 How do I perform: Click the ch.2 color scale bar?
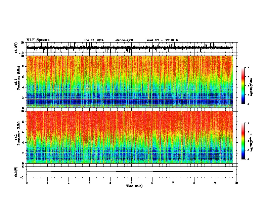(x=243, y=141)
